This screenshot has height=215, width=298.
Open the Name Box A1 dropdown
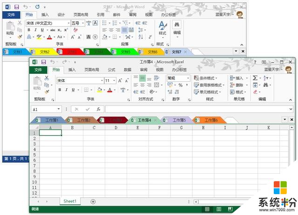pyautogui.click(x=59, y=109)
